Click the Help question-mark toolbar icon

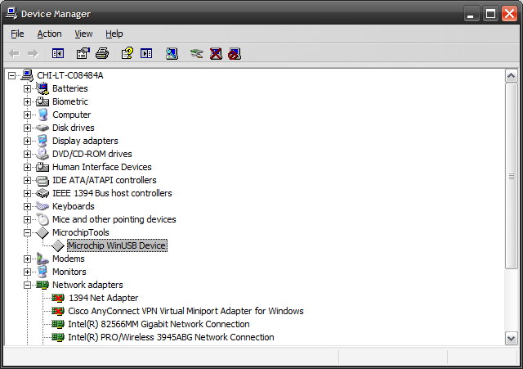pos(127,53)
